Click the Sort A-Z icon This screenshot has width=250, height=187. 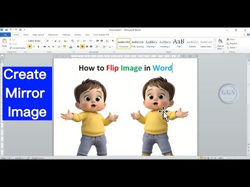[x=107, y=41]
